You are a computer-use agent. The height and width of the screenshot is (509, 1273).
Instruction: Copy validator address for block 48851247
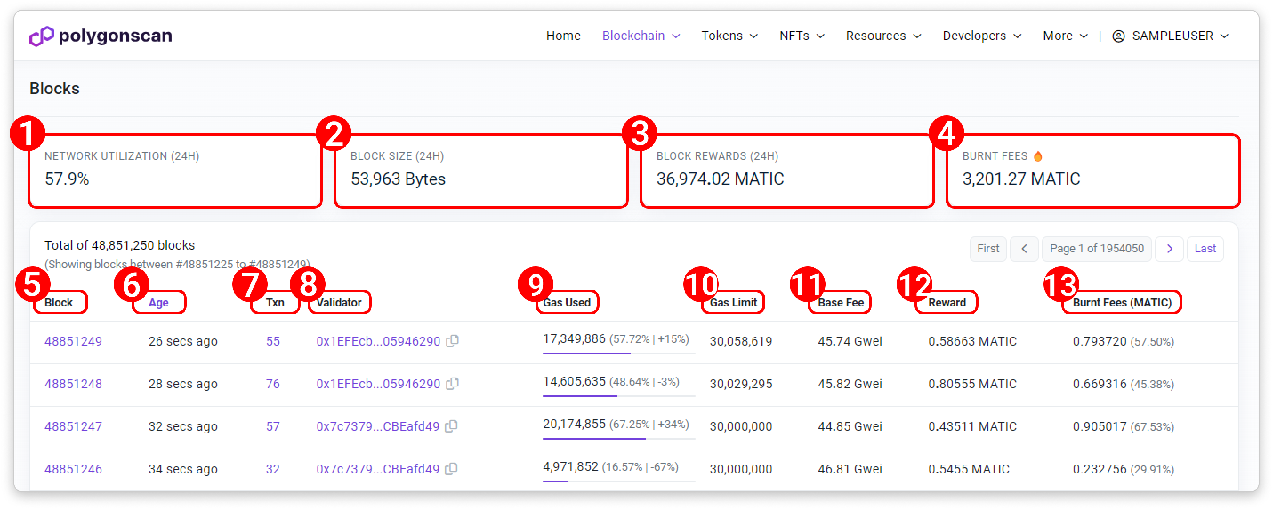coord(451,426)
